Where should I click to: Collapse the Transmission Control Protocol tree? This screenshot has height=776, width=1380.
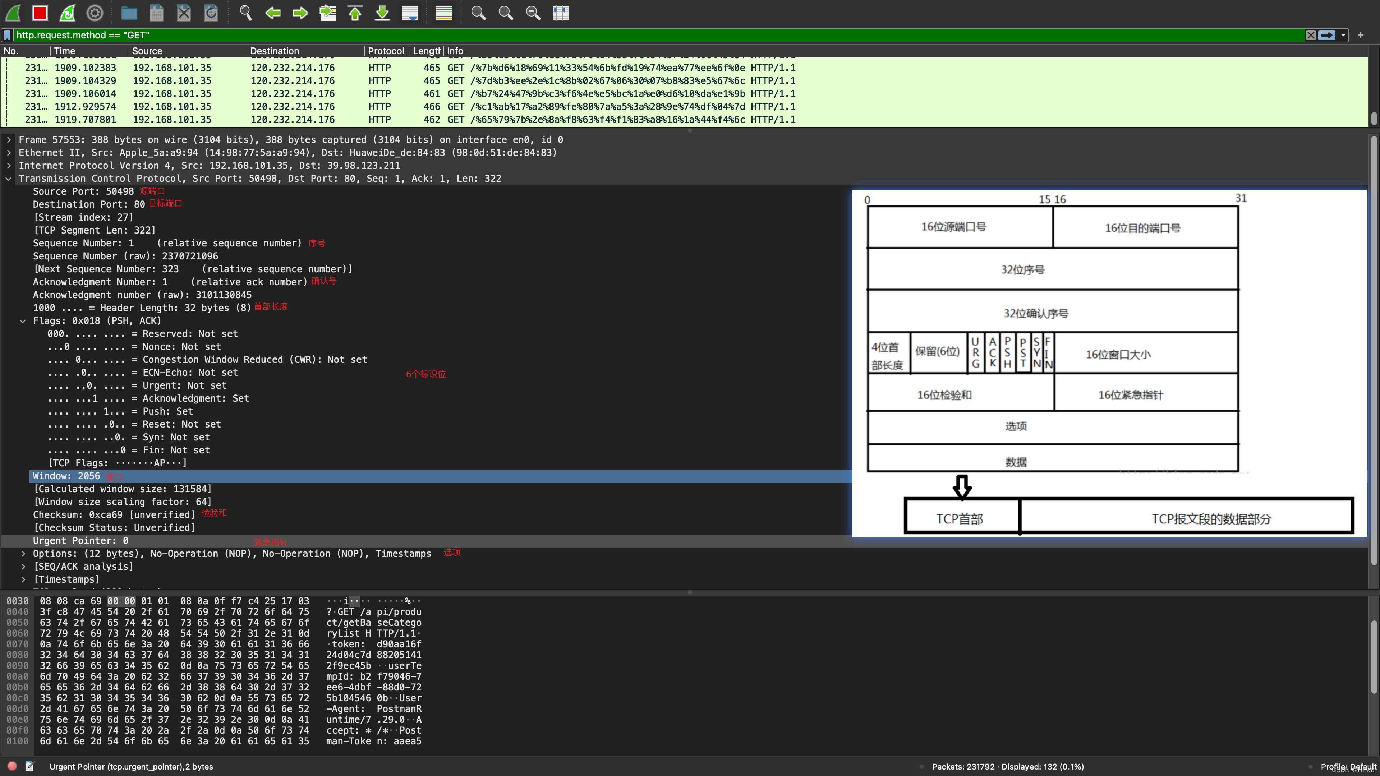tap(9, 179)
